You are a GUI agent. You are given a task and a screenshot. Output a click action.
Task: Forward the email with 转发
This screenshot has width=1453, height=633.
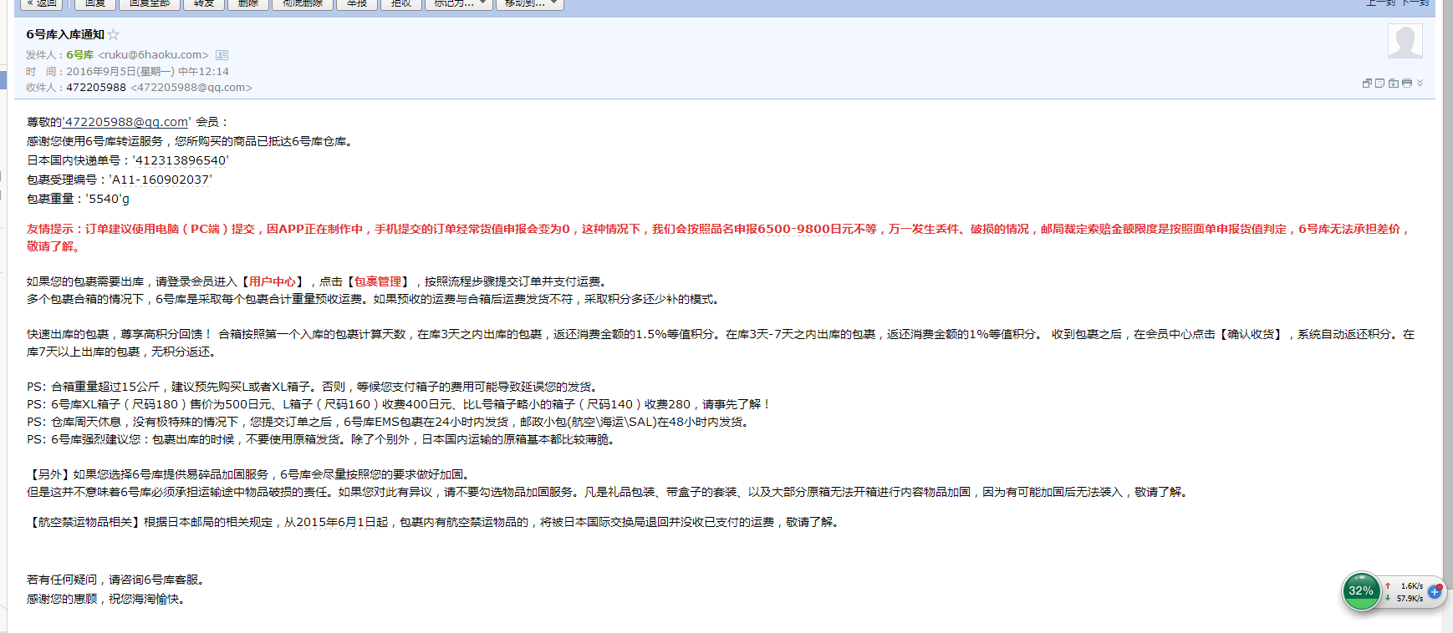(204, 3)
